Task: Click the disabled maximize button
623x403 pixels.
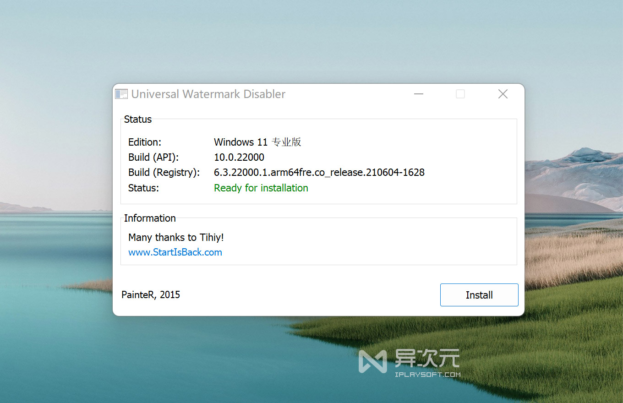Action: point(460,93)
